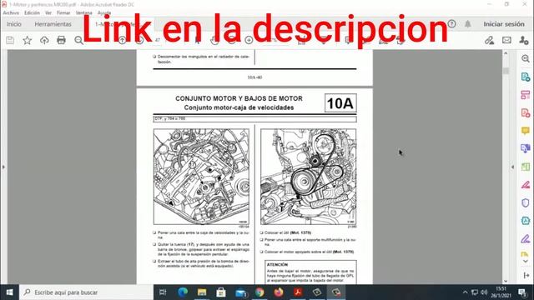Click the ATENCIÓN warning box text
The image size is (534, 300).
click(310, 272)
